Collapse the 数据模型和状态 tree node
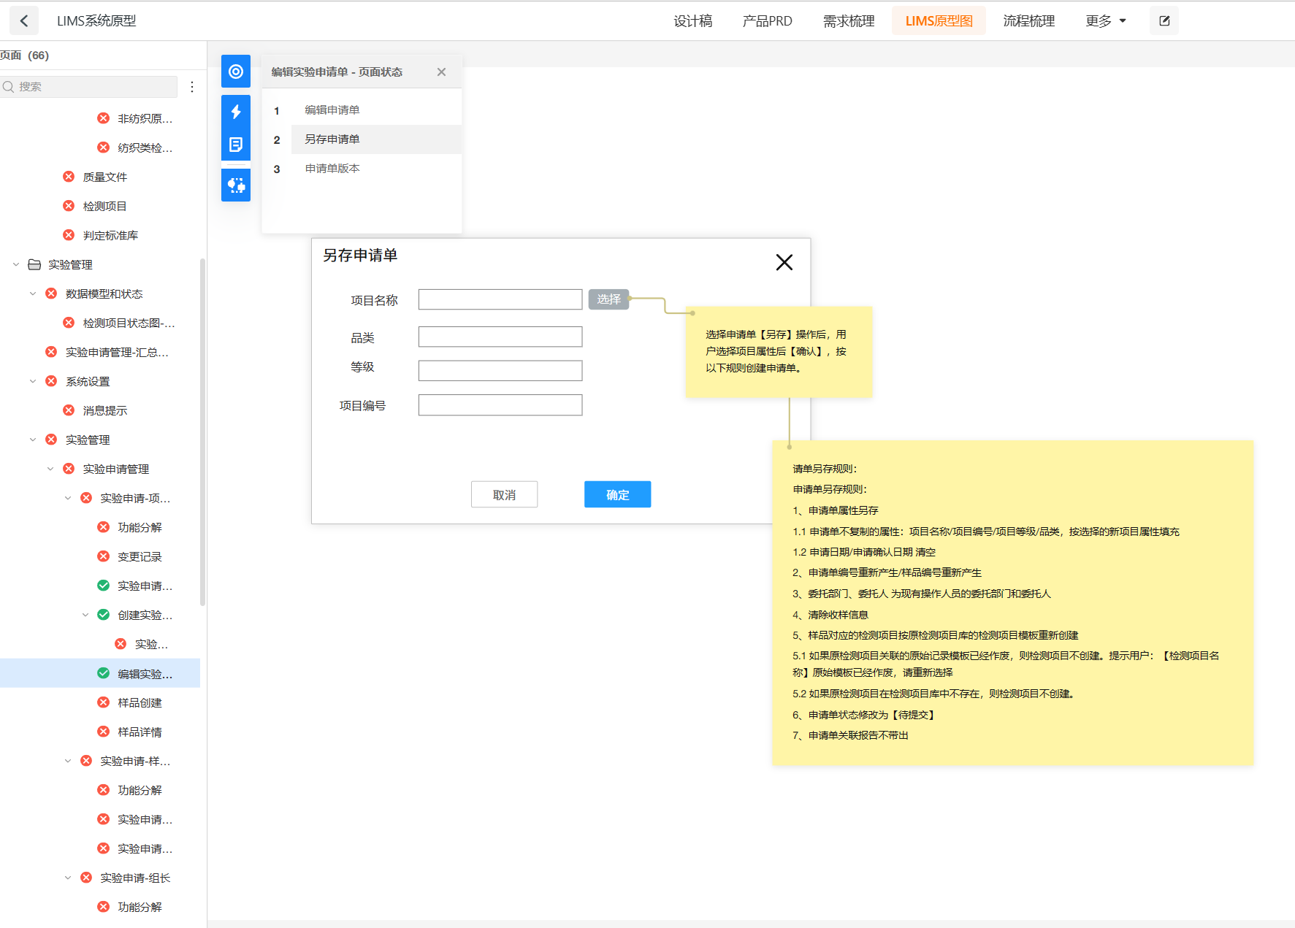 click(33, 294)
